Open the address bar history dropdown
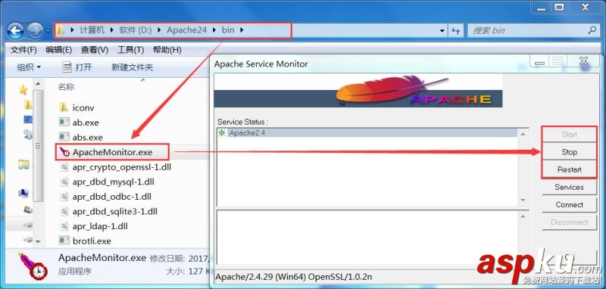606x289 pixels. [442, 31]
